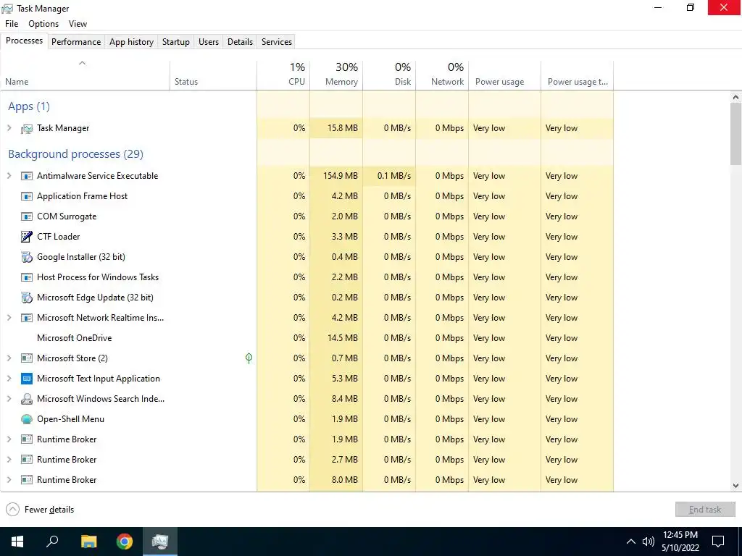Expand the Microsoft Store (2) group
742x556 pixels.
point(9,358)
